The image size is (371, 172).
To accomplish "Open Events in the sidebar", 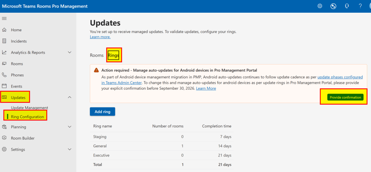I will tap(17, 86).
